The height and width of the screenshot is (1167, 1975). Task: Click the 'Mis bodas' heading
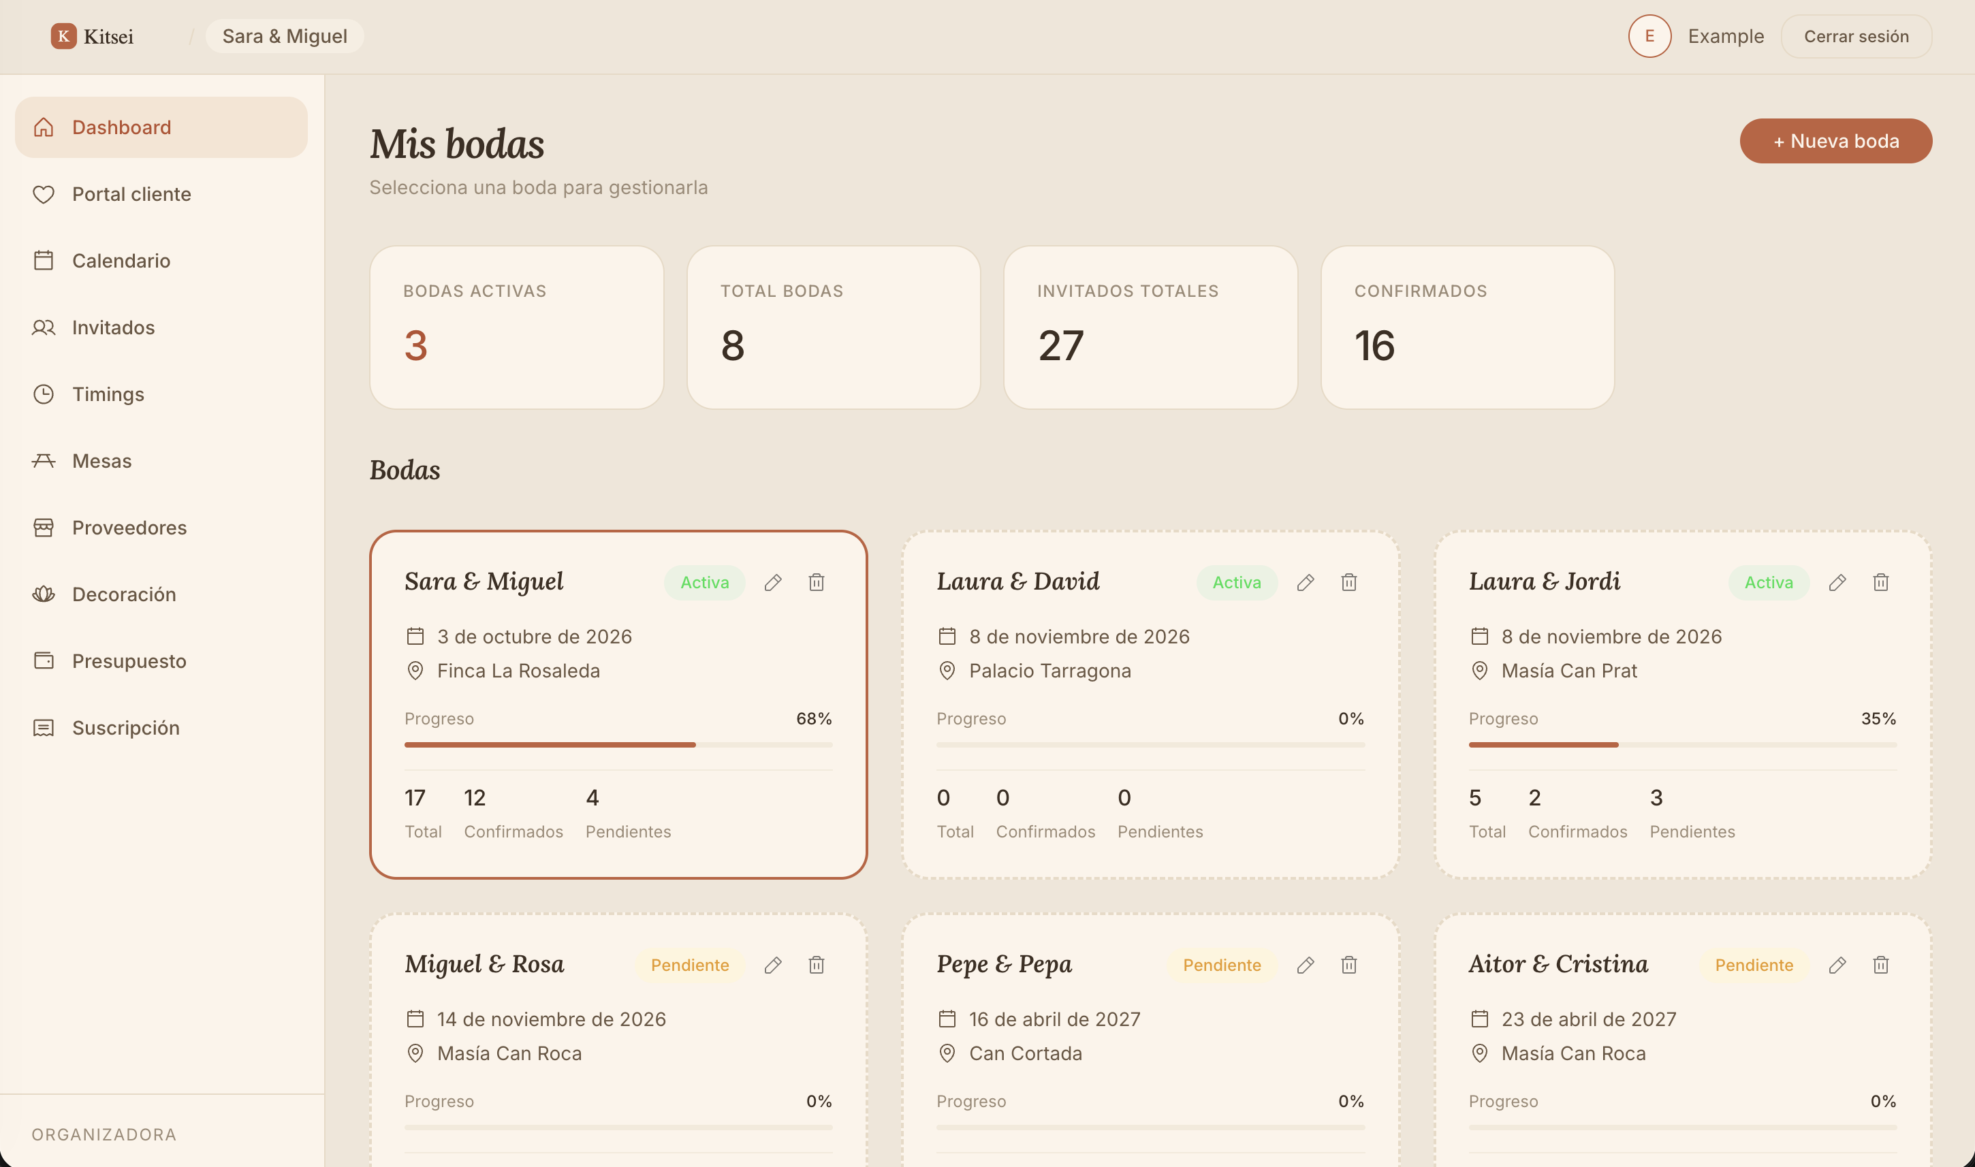pos(457,144)
